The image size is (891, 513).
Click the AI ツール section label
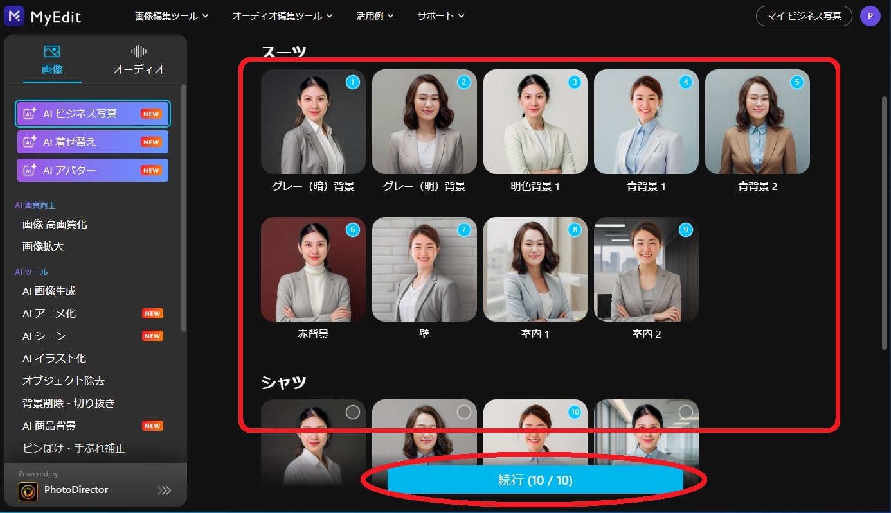32,272
